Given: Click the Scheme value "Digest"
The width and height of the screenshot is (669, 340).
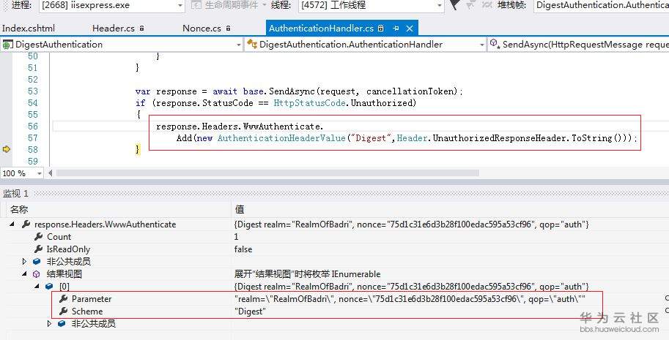Looking at the screenshot, I should pos(250,311).
